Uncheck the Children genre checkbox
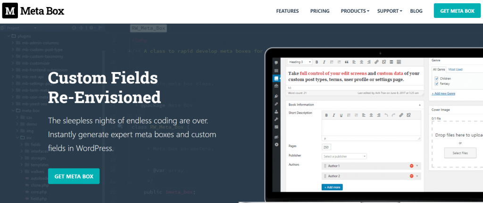Image resolution: width=483 pixels, height=203 pixels. click(436, 79)
